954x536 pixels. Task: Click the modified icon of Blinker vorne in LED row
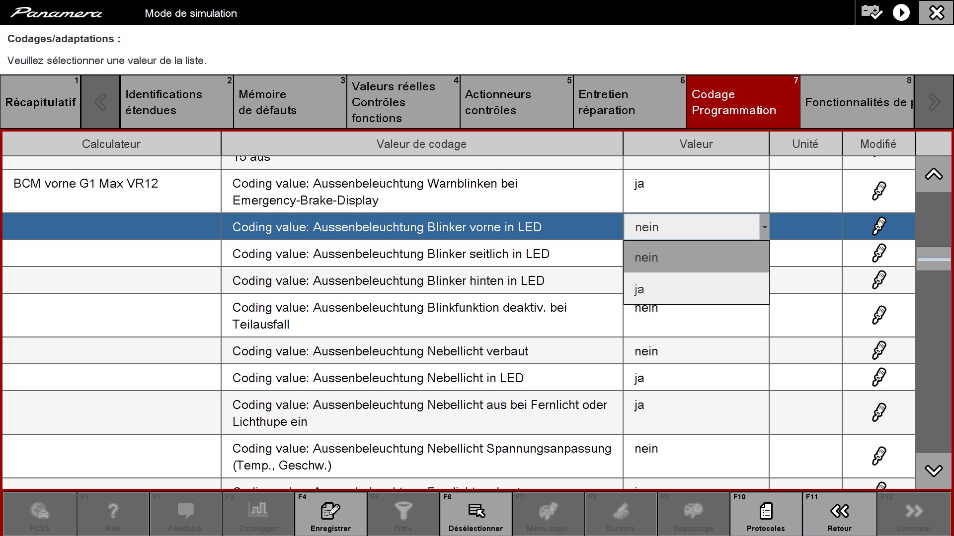(879, 226)
